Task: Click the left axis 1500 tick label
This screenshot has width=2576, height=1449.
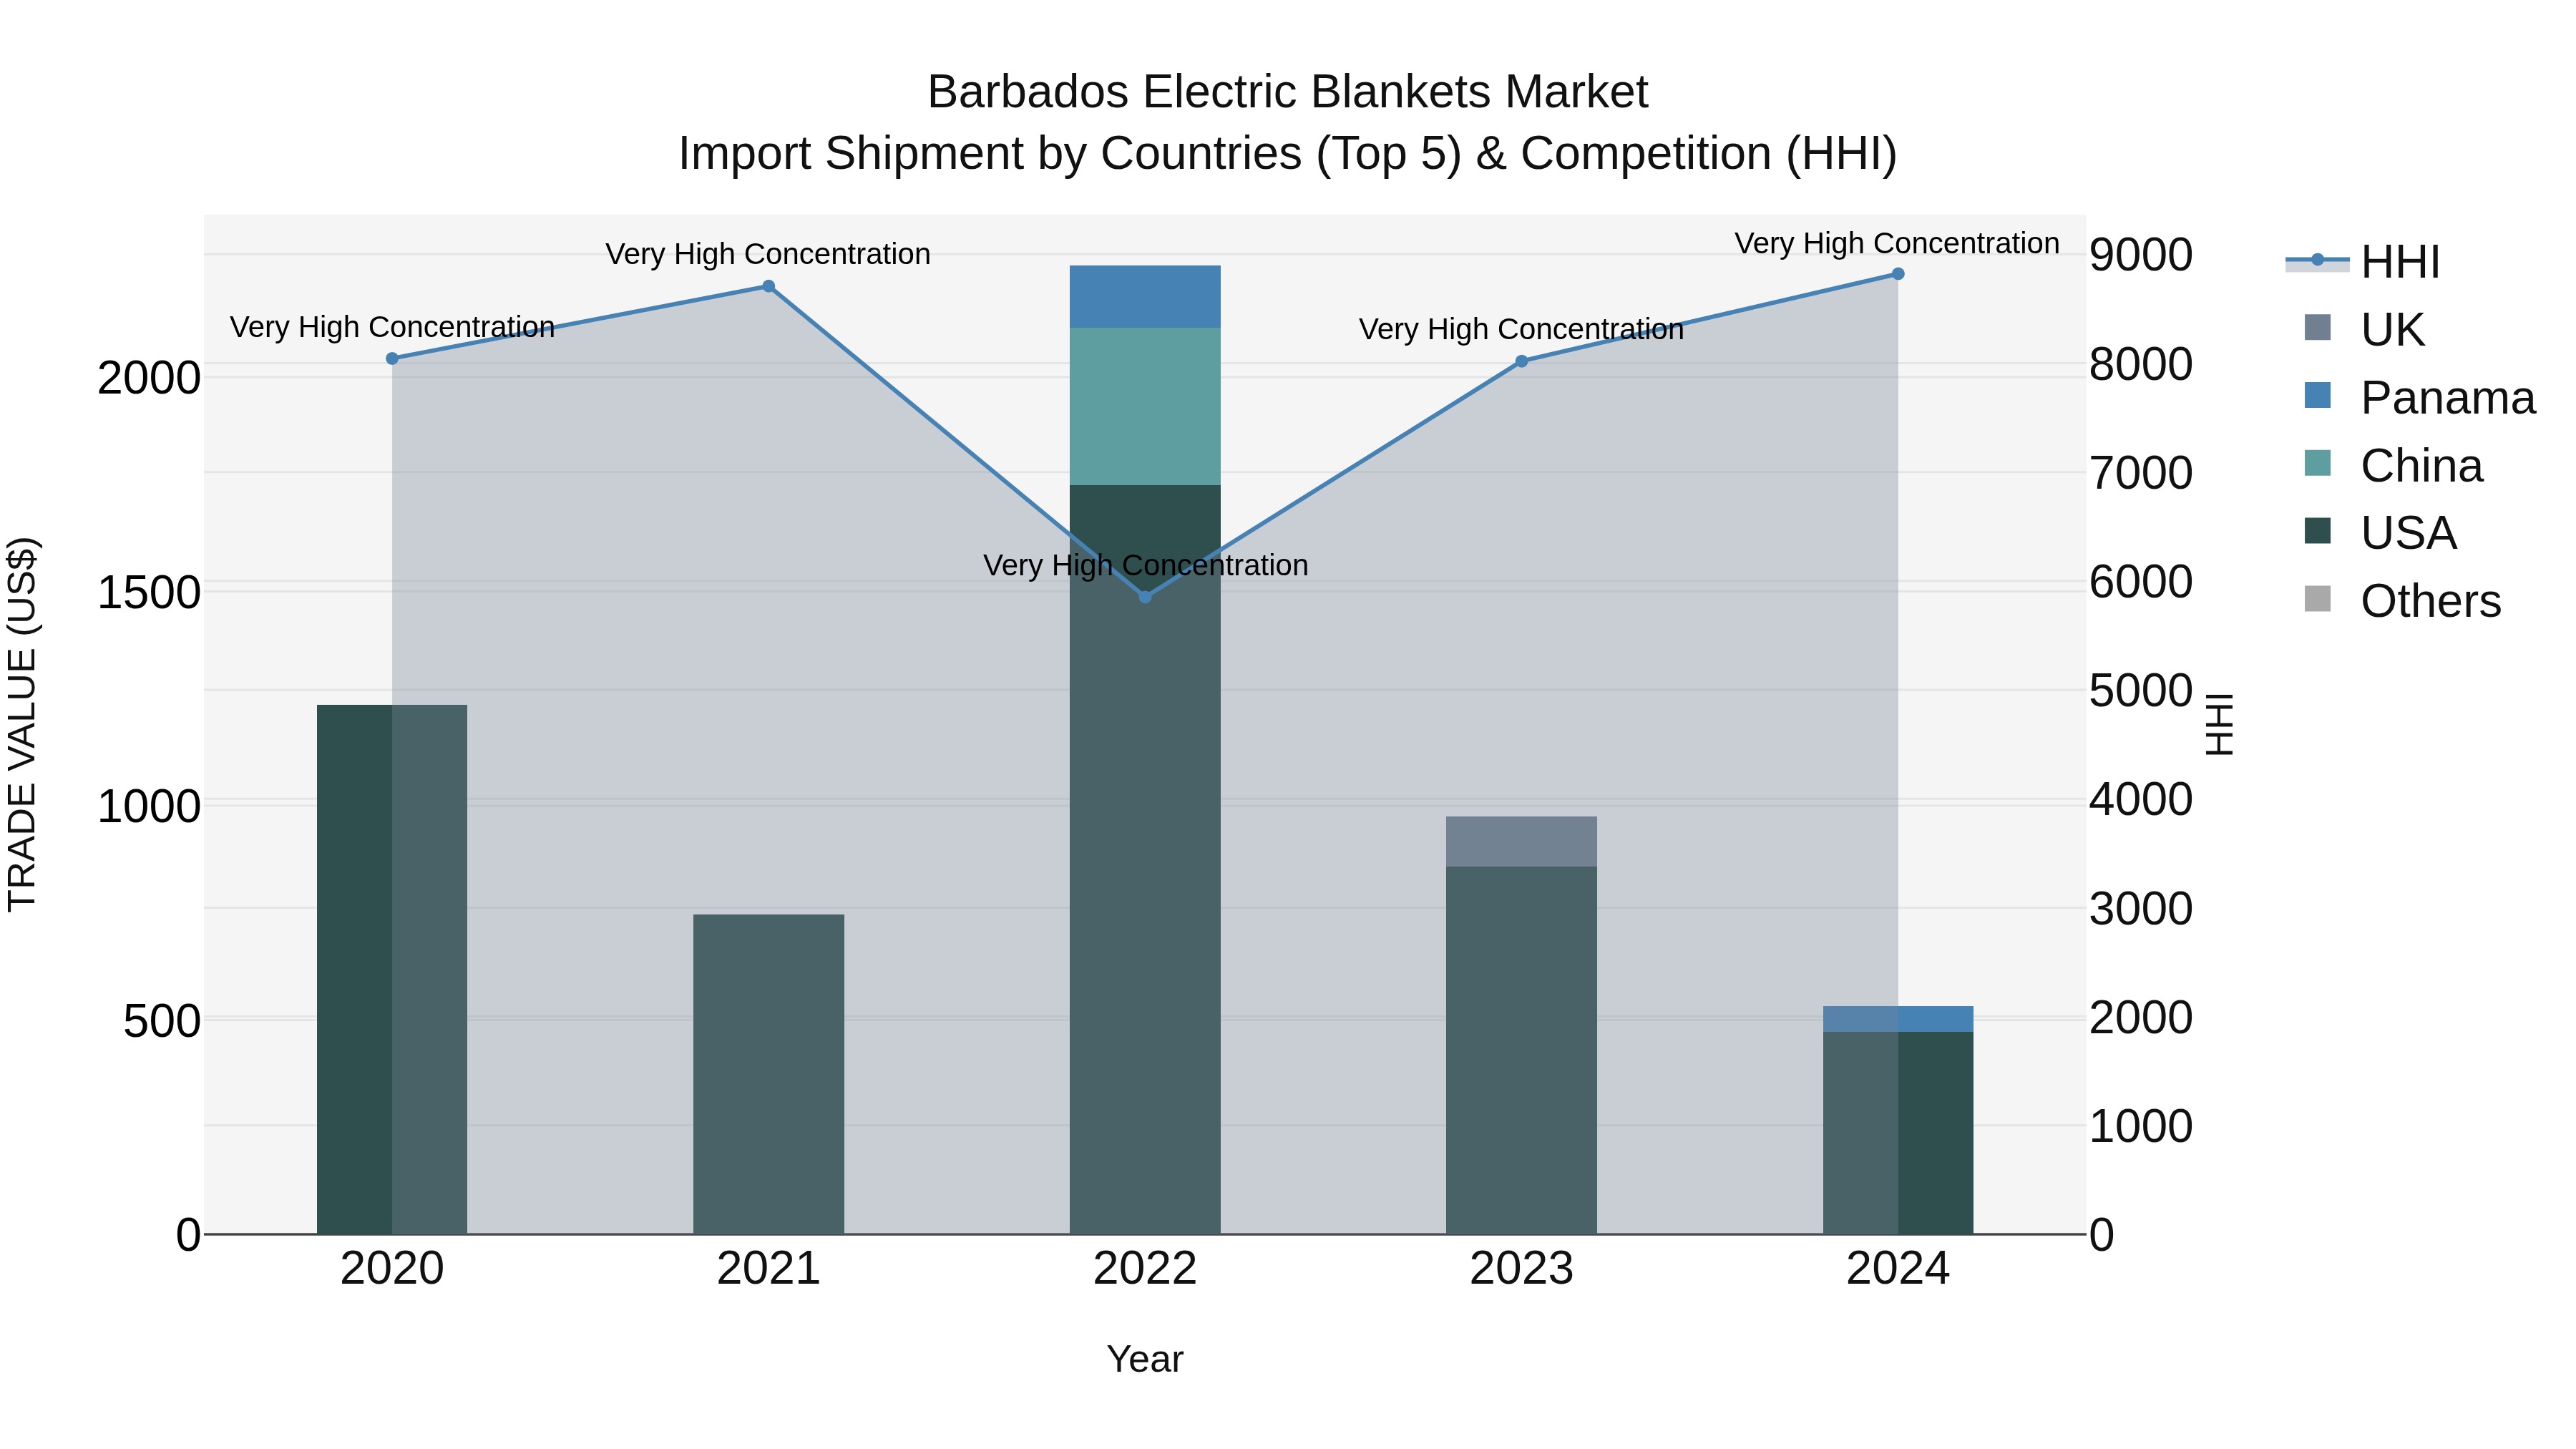Action: tap(149, 593)
